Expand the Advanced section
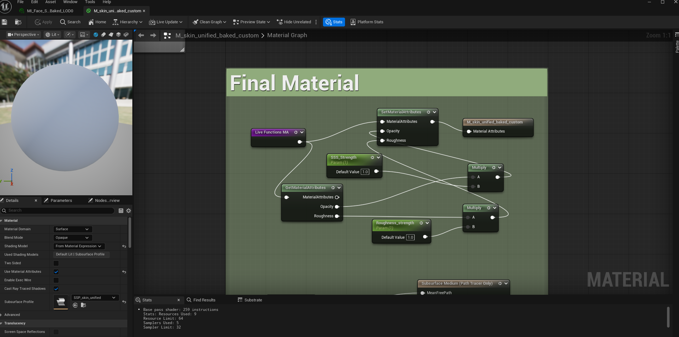Image resolution: width=679 pixels, height=337 pixels. pos(12,315)
